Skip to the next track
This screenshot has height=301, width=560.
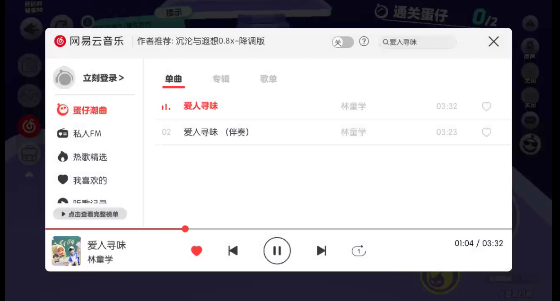tap(322, 251)
